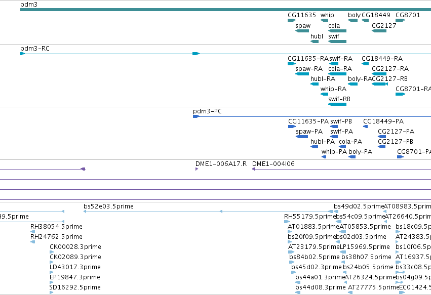This screenshot has height=295, width=431.
Task: Select the whip-PA protein
Action: tap(324, 157)
